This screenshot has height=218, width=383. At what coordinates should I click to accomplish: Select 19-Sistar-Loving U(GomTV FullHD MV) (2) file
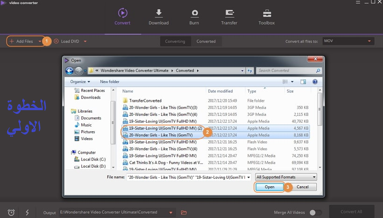(216, 128)
